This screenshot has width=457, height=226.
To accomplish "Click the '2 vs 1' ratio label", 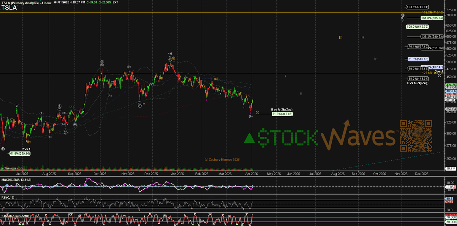I will coord(26,149).
